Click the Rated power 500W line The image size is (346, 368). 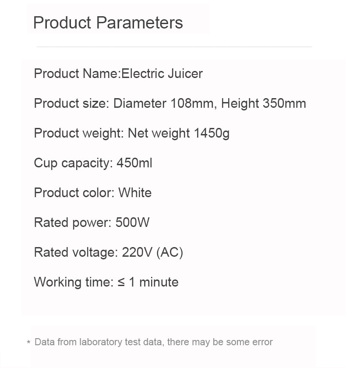92,223
